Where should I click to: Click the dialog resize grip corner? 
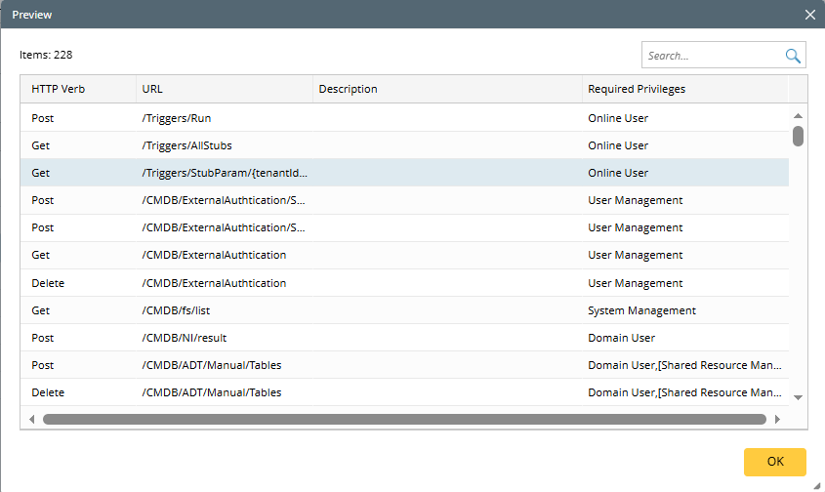point(815,483)
